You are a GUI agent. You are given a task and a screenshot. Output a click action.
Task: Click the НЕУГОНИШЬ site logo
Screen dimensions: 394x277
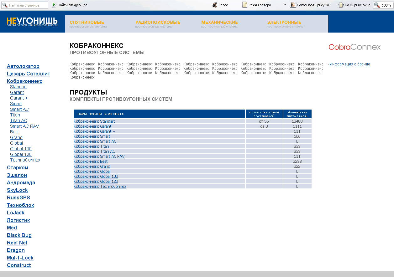pyautogui.click(x=32, y=22)
